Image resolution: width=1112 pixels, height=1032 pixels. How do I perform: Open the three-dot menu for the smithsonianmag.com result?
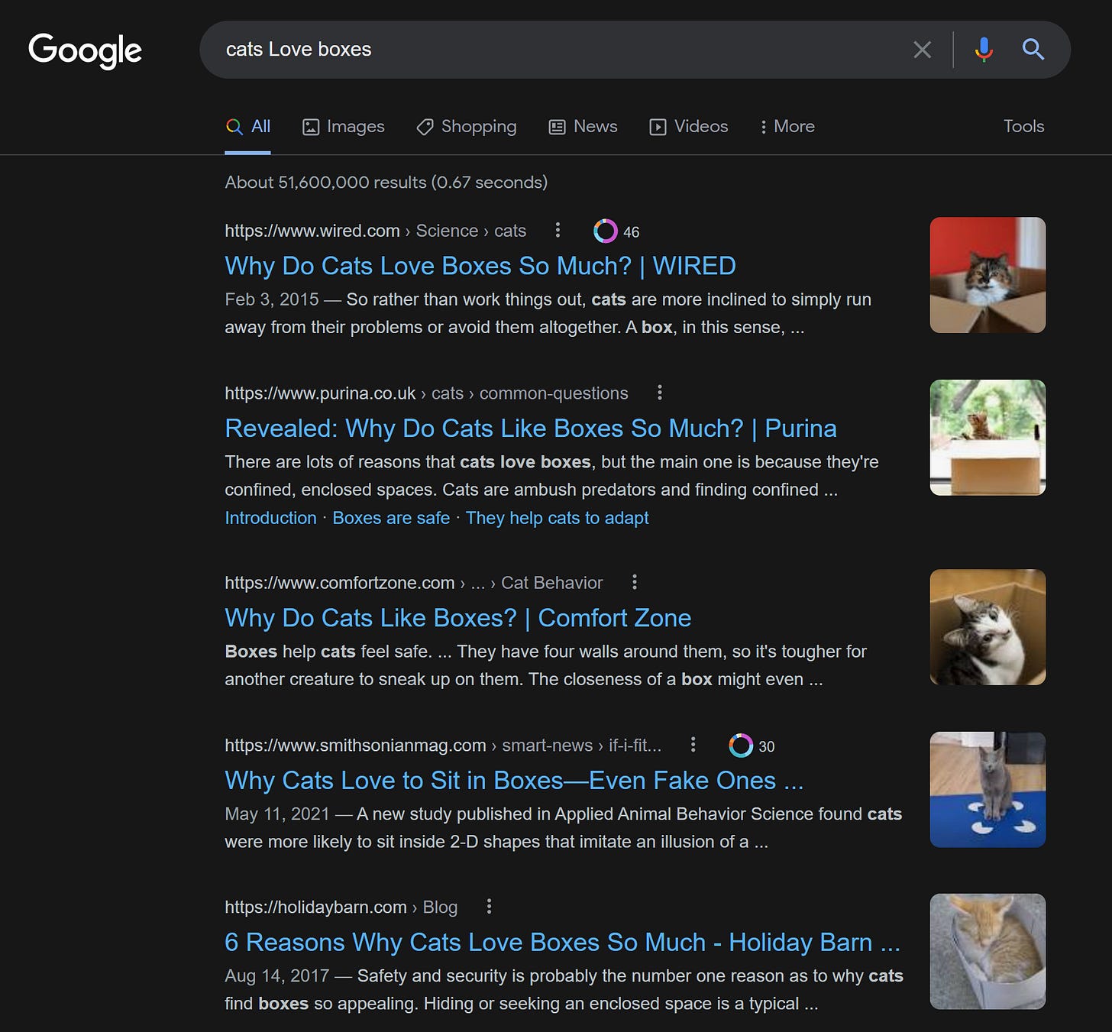[693, 744]
